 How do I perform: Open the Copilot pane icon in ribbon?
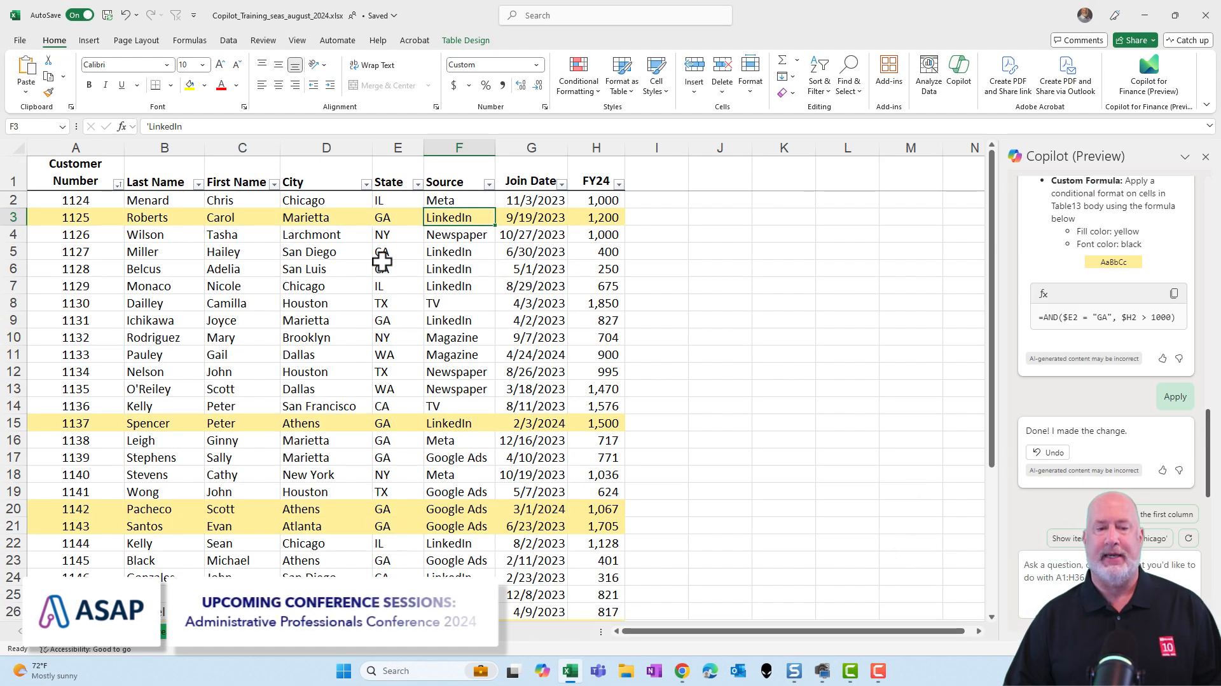[x=959, y=73]
